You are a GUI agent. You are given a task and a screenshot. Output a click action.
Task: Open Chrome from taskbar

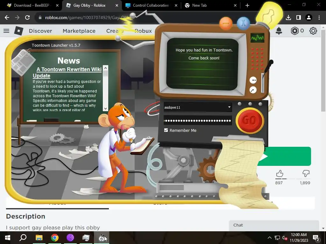point(55,238)
